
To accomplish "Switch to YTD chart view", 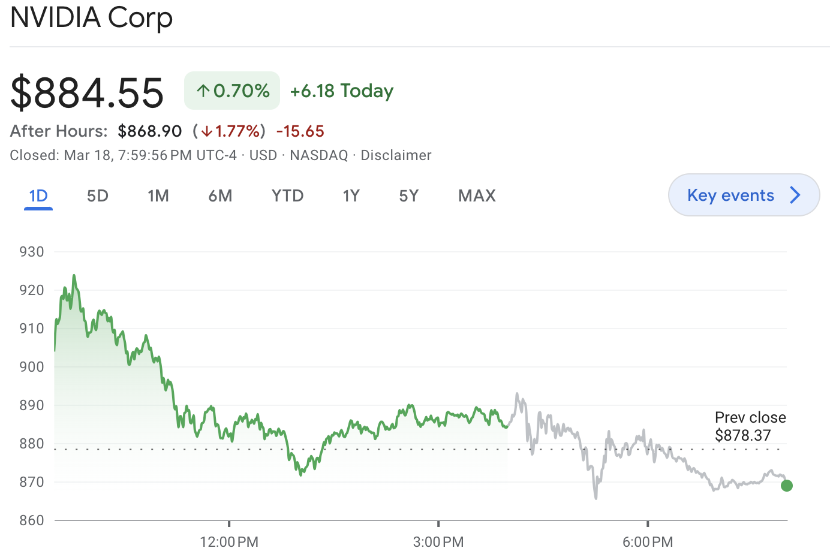I will tap(287, 196).
